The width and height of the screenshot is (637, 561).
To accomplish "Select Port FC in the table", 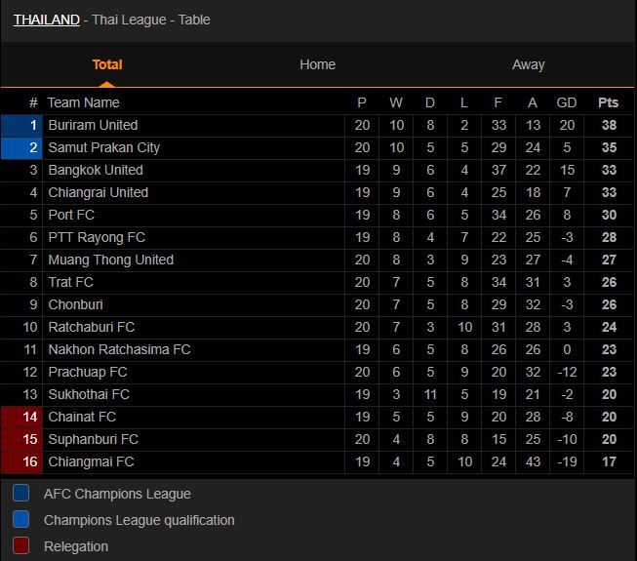I will point(71,215).
